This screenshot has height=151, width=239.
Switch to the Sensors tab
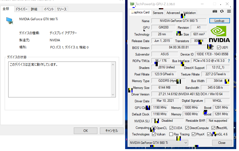coord(158,13)
